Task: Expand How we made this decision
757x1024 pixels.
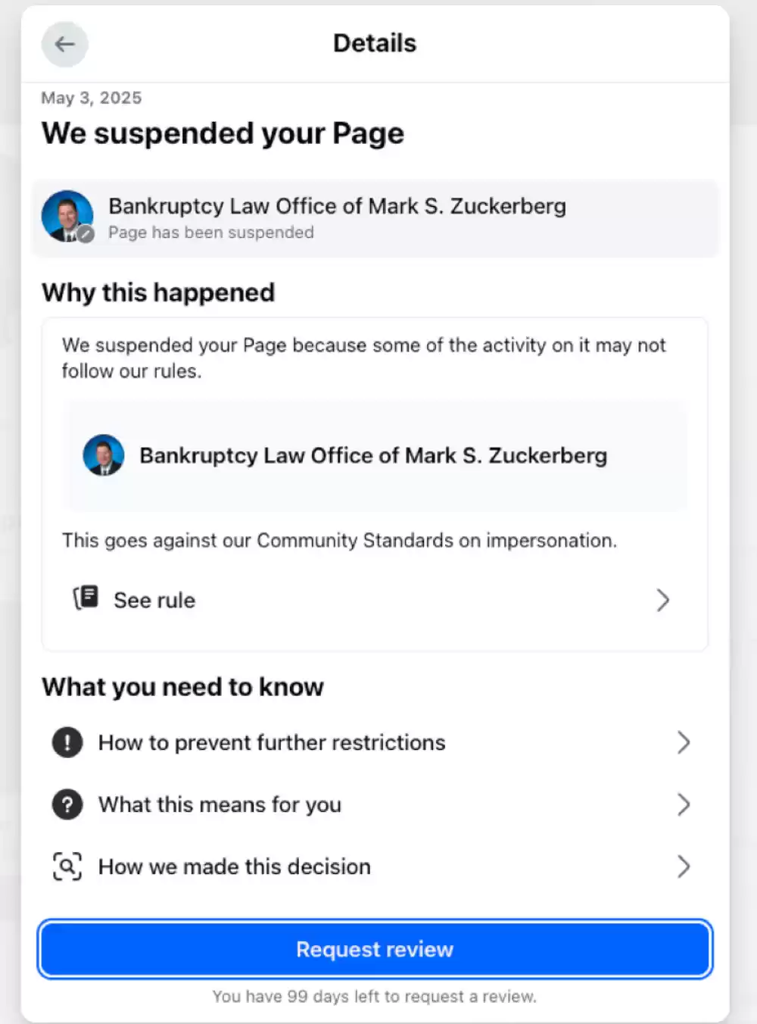Action: point(684,866)
